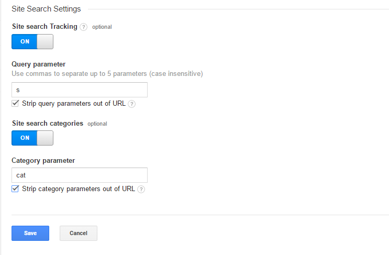Uncheck Strip query parameters out of URL checkbox
Viewport: 389px width, 255px height.
point(15,103)
